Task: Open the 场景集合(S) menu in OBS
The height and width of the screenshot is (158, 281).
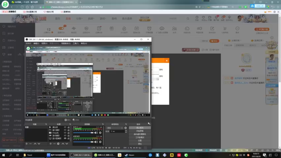Action: tap(66, 43)
